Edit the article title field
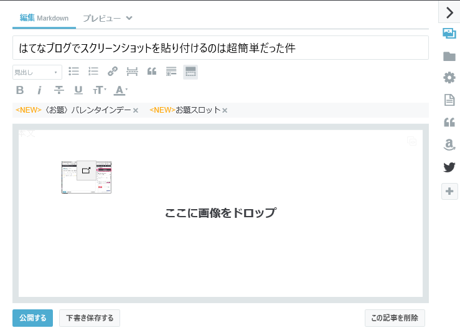The height and width of the screenshot is (333, 460). [x=220, y=48]
